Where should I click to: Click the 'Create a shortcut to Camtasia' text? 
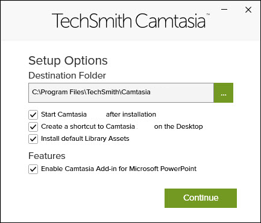tap(88, 126)
